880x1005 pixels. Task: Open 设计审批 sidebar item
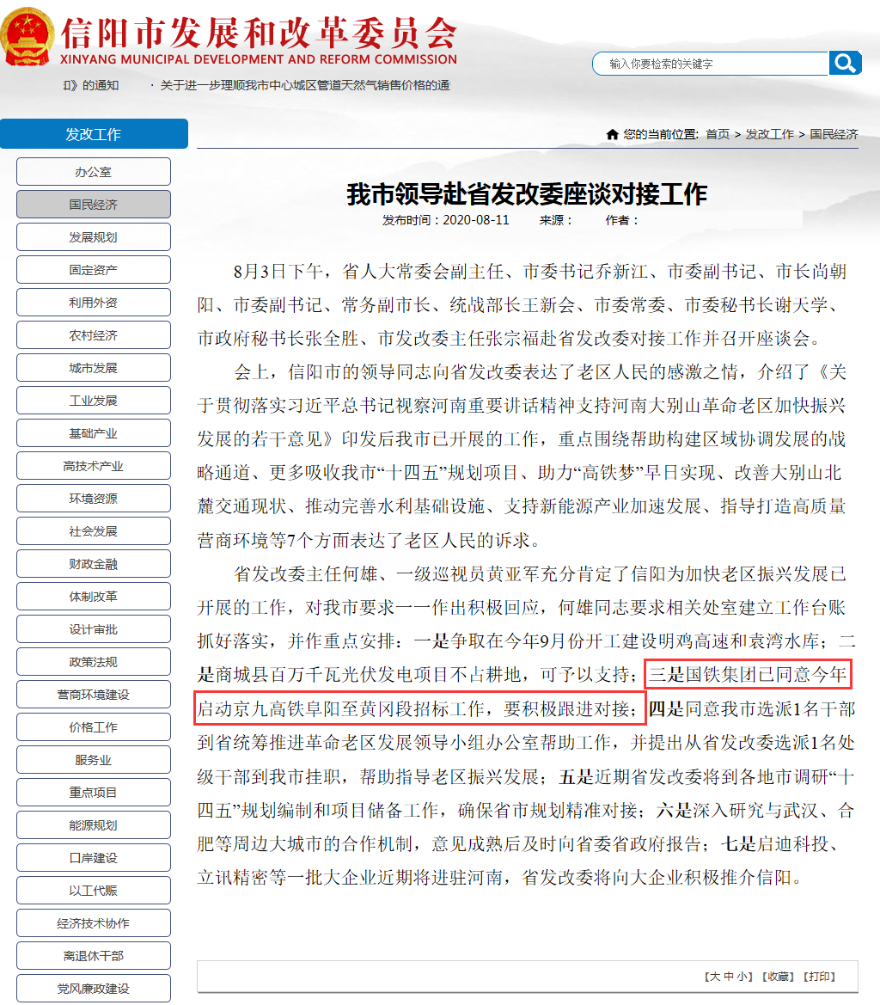point(94,629)
